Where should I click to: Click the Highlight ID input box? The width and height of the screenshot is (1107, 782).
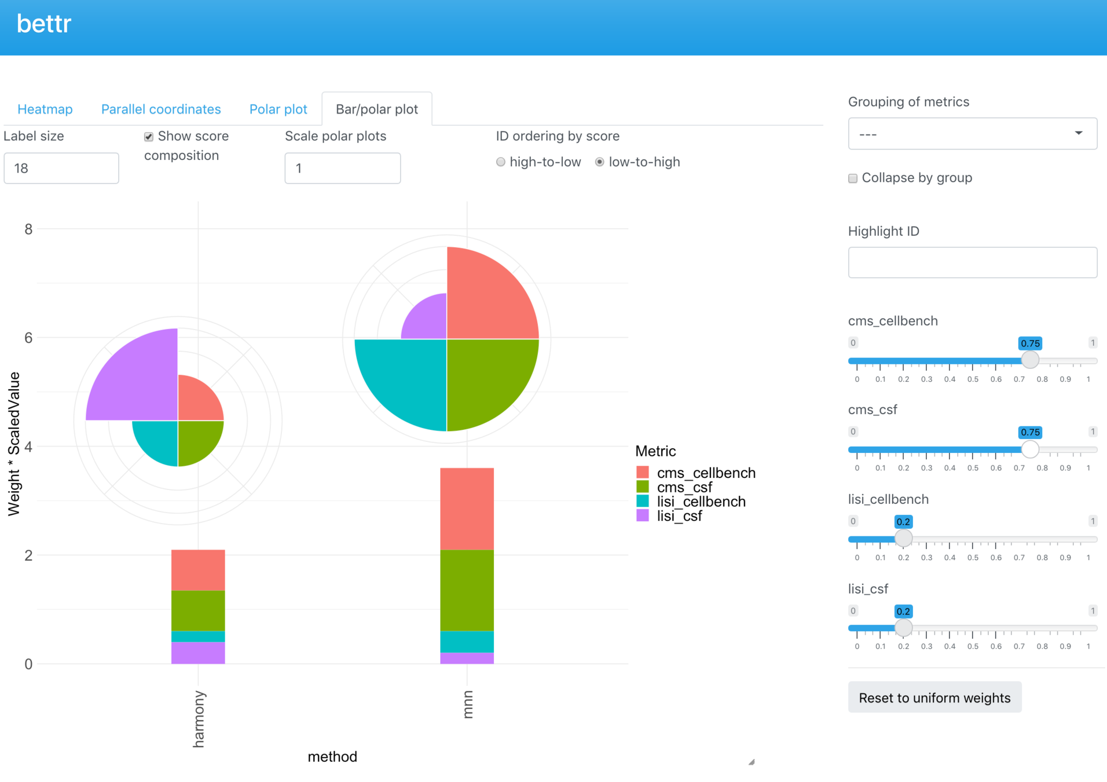click(973, 262)
